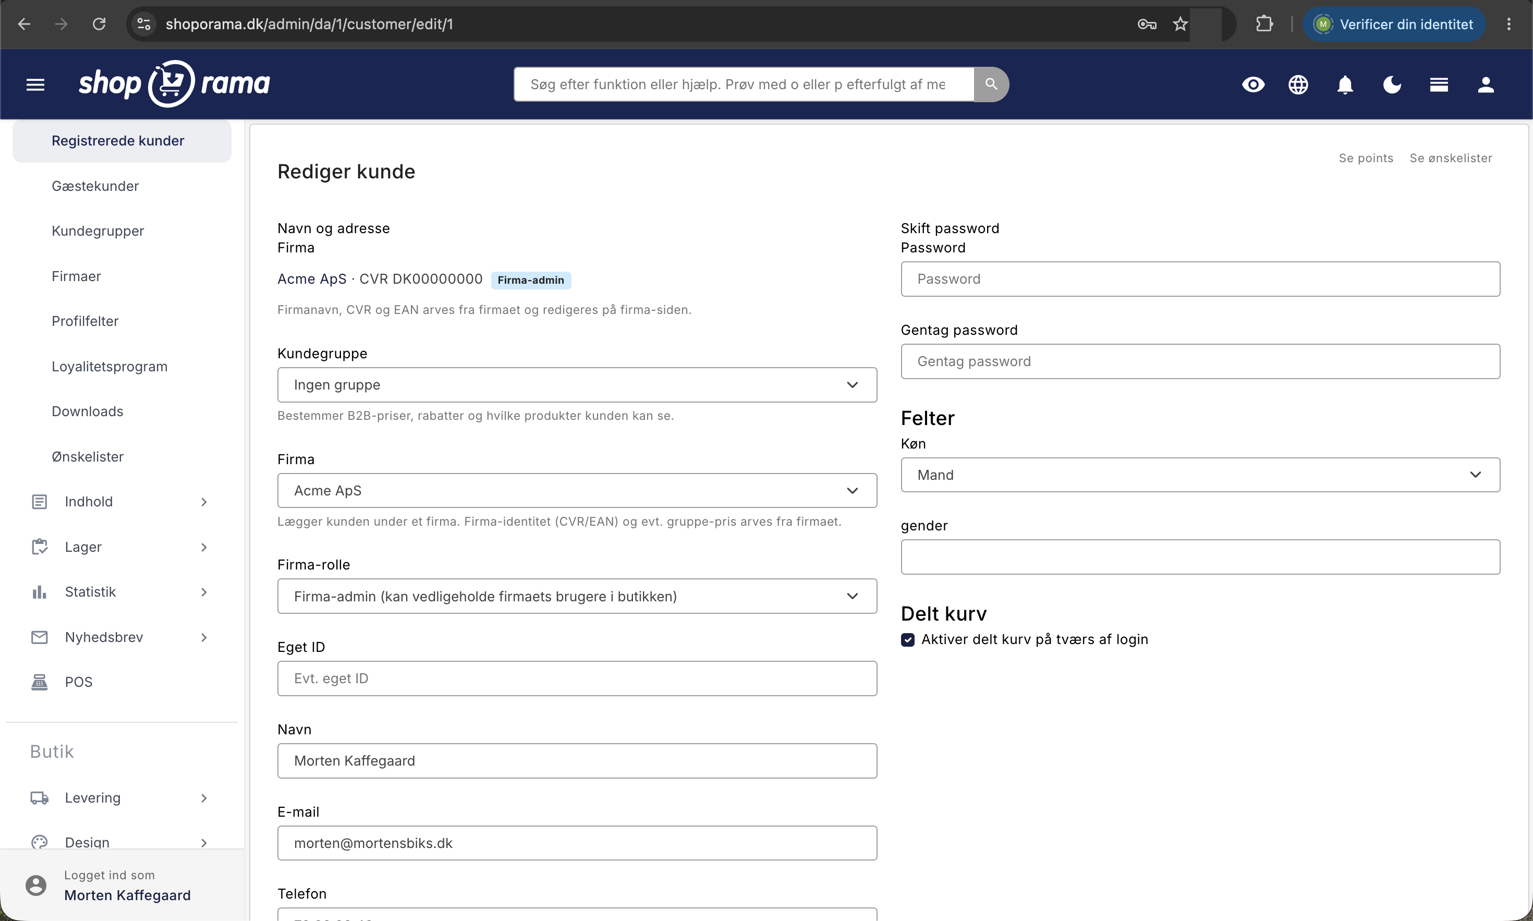Screen dimensions: 1533x921
Task: Click the user profile icon in header
Action: click(1485, 84)
